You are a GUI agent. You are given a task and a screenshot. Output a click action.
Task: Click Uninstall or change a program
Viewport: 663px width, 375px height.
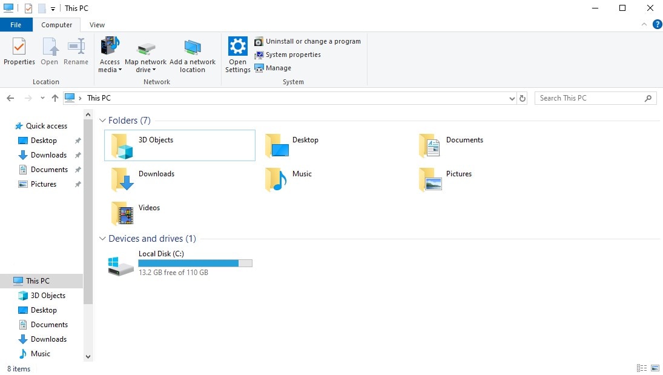pyautogui.click(x=308, y=41)
